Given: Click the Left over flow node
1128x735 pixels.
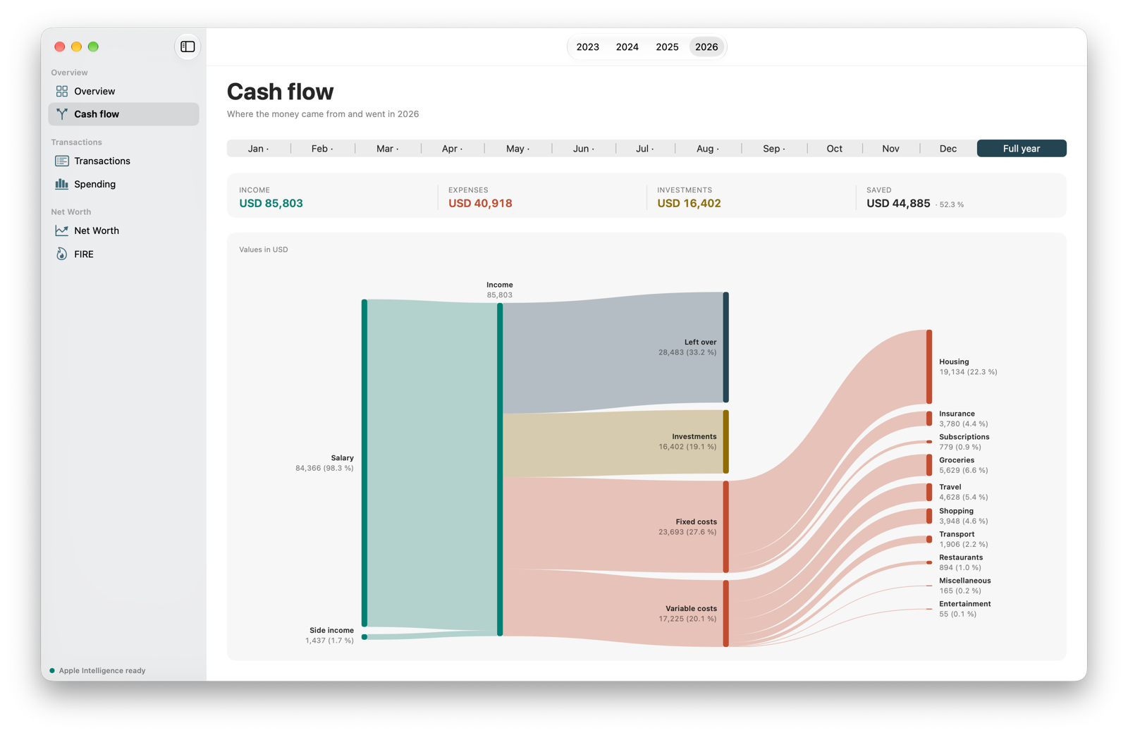Looking at the screenshot, I should coord(726,347).
